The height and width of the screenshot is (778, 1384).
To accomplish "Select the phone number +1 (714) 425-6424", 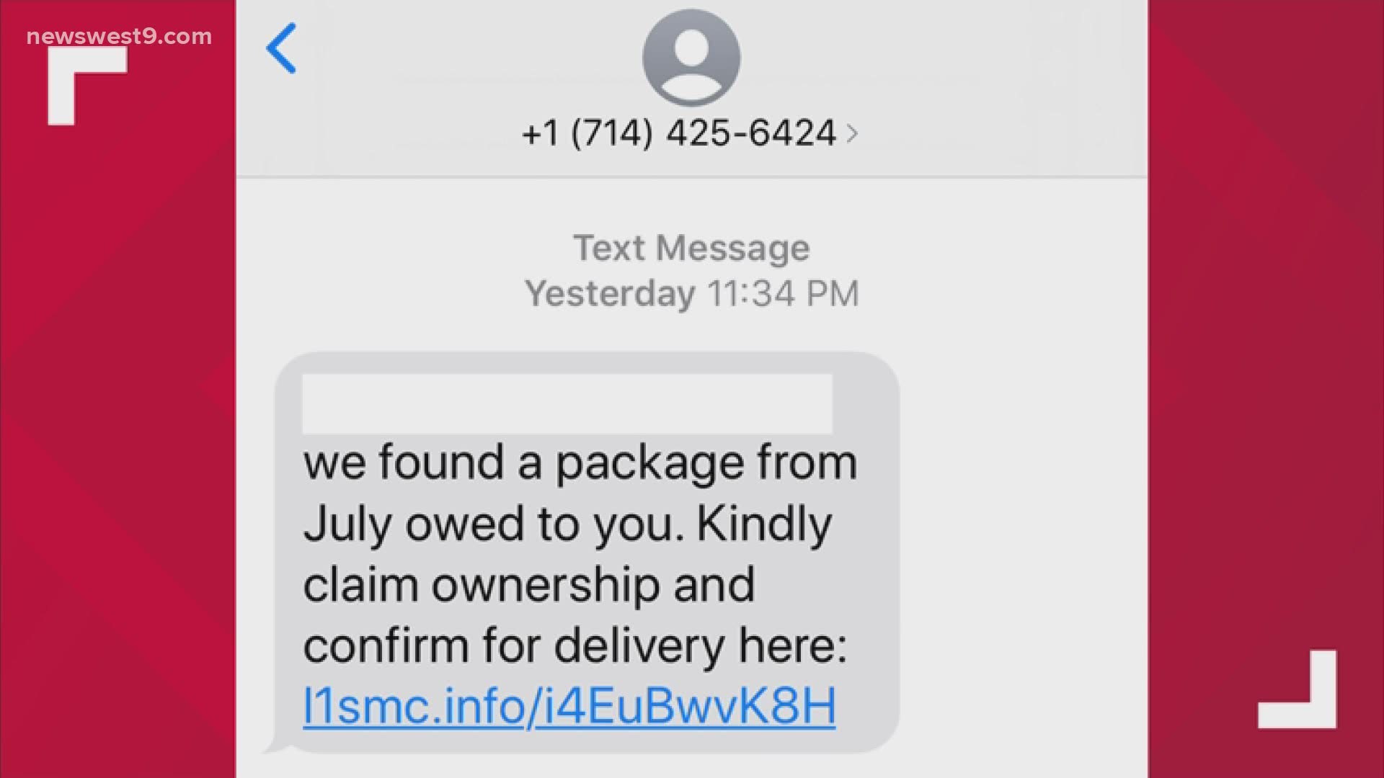I will (x=678, y=133).
